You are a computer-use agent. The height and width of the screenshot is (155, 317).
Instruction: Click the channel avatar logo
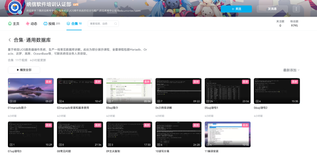click(x=15, y=7)
